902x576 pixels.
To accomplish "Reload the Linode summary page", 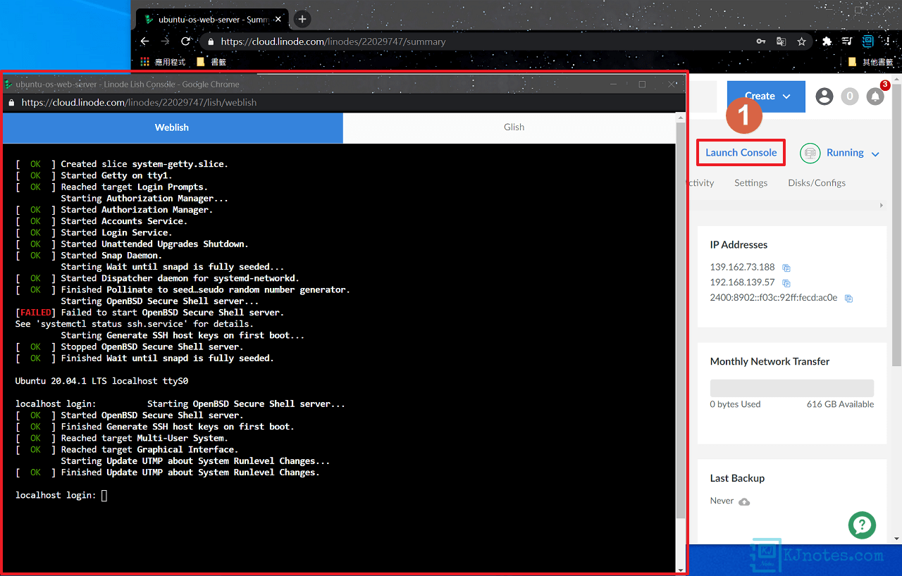I will pos(186,42).
